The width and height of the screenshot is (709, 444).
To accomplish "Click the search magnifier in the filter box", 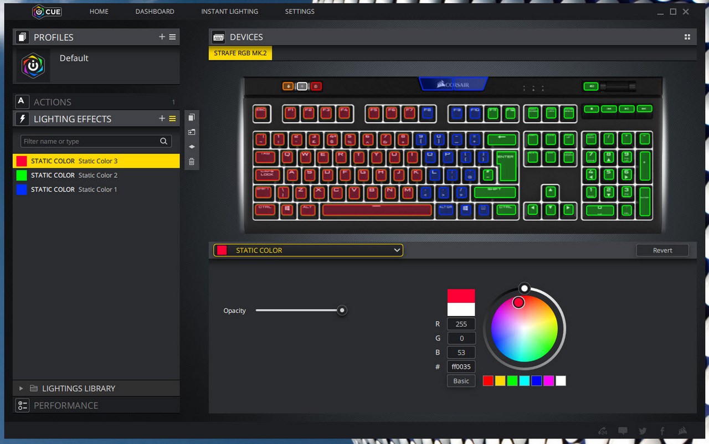I will point(163,141).
